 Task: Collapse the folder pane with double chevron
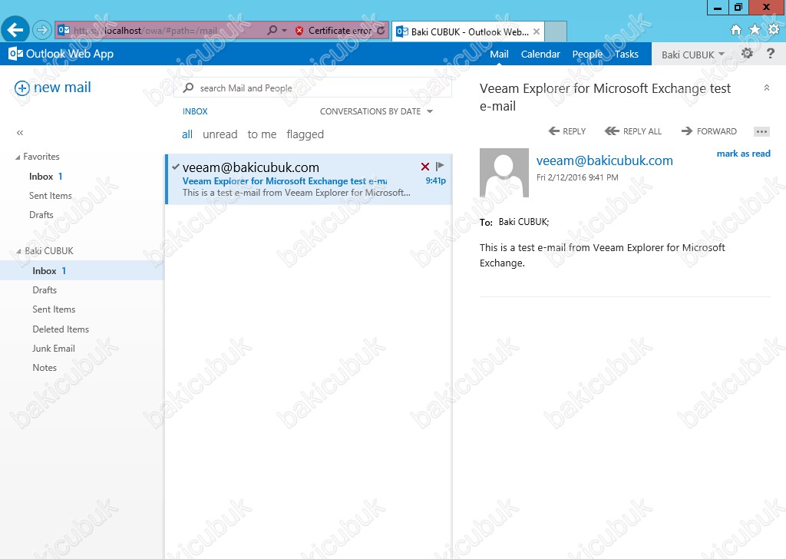tap(20, 133)
